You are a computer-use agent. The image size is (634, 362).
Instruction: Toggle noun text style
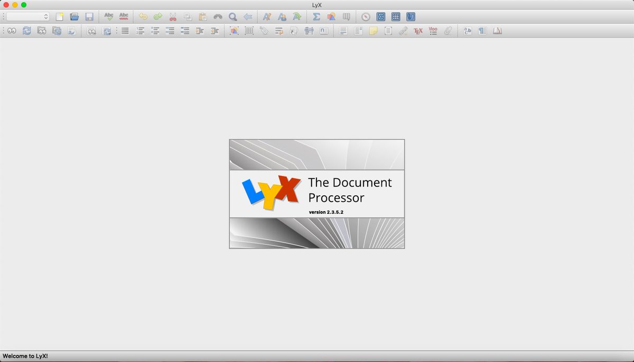(x=282, y=17)
